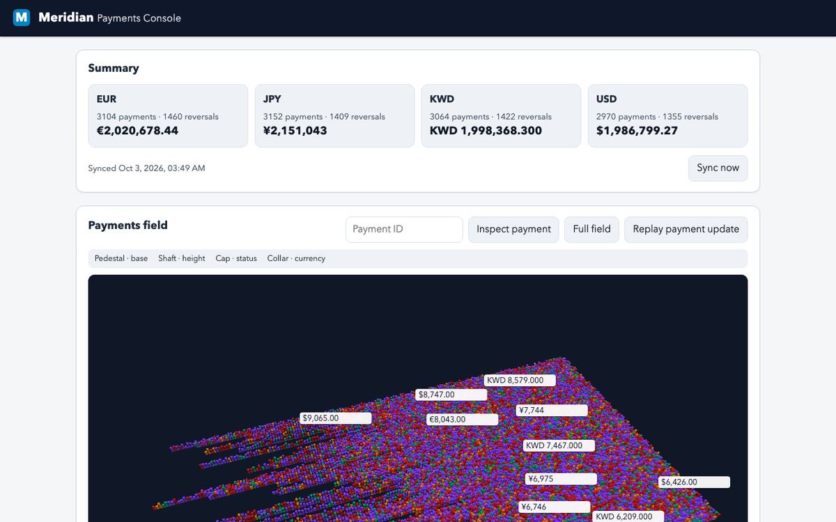Click the Collar · currency legend entry
836x522 pixels.
click(296, 258)
